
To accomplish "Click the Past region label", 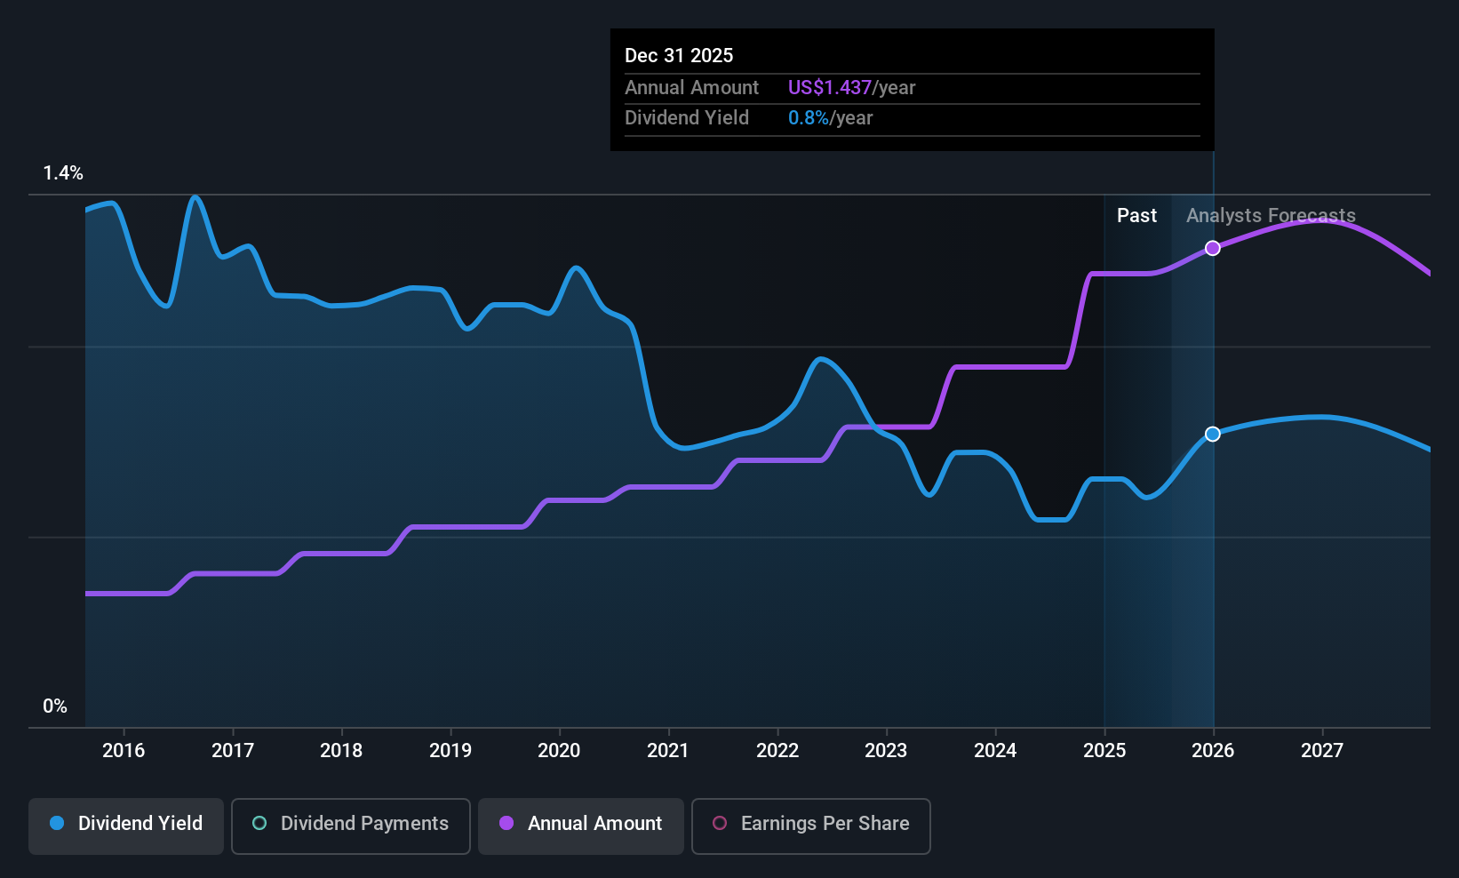I will pos(1136,215).
